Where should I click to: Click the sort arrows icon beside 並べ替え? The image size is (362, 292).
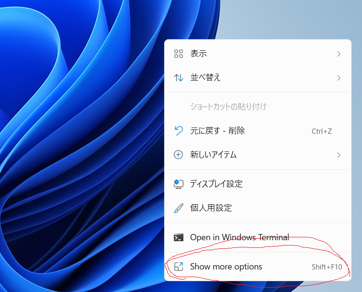click(179, 78)
